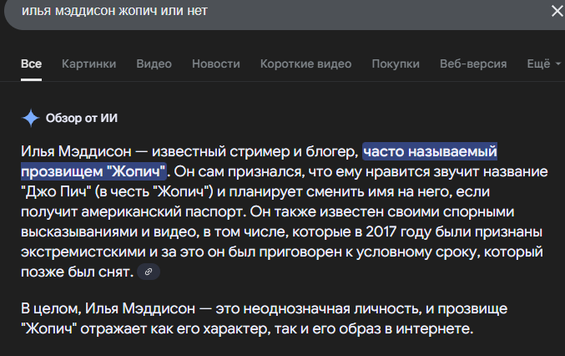565x356 pixels.
Task: Select the Веб-версия tab
Action: coord(473,64)
